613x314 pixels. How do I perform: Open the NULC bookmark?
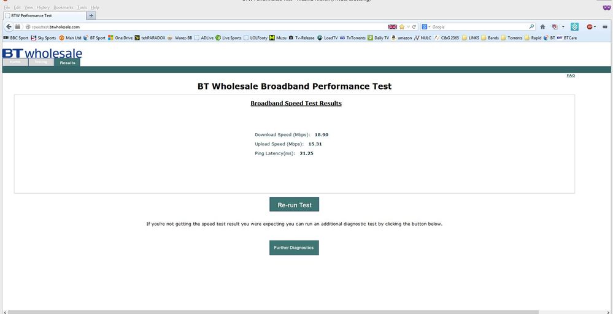point(423,38)
